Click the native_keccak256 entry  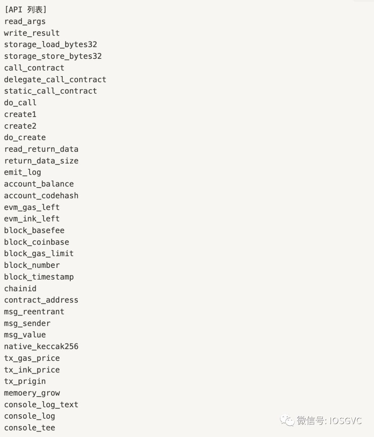tap(41, 346)
